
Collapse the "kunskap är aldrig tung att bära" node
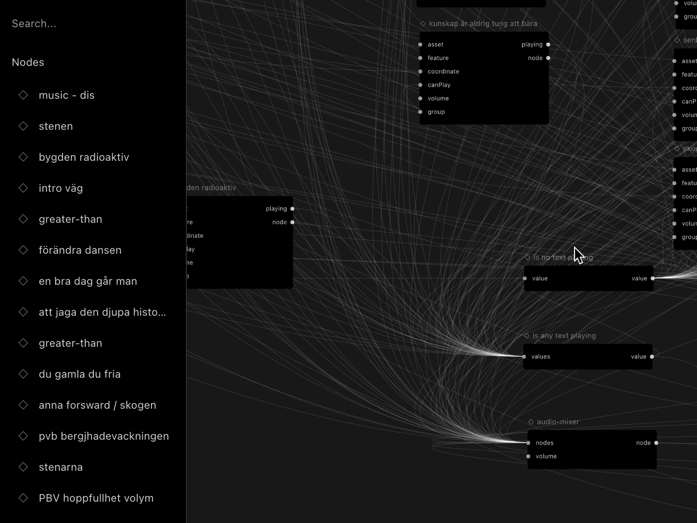423,23
